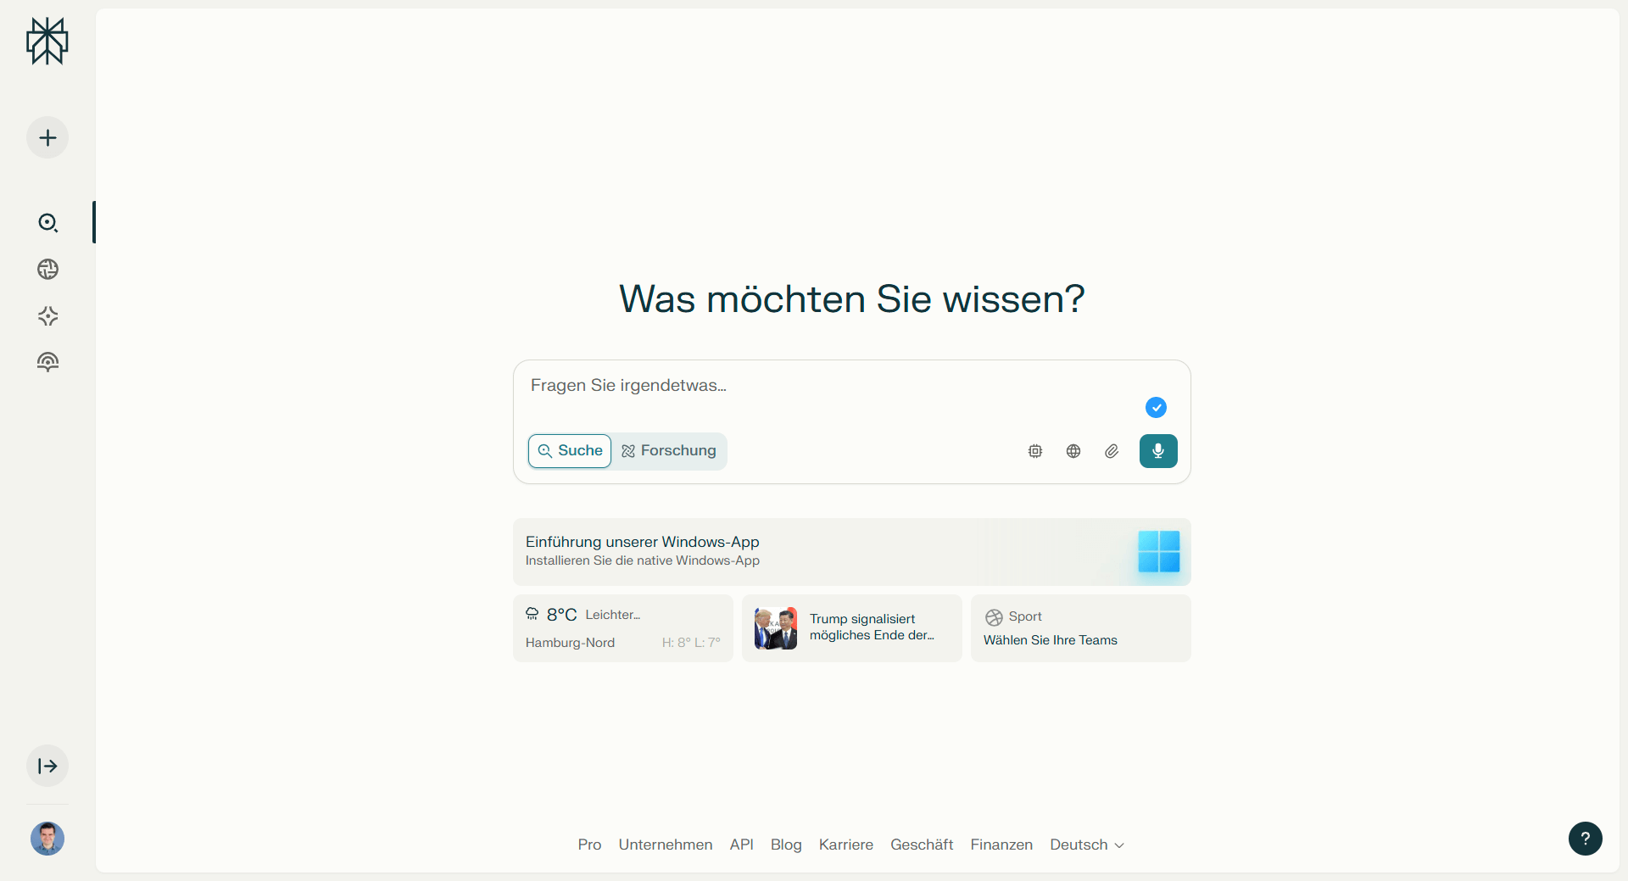Switch to Forschung research mode
Image resolution: width=1628 pixels, height=881 pixels.
pyautogui.click(x=669, y=450)
